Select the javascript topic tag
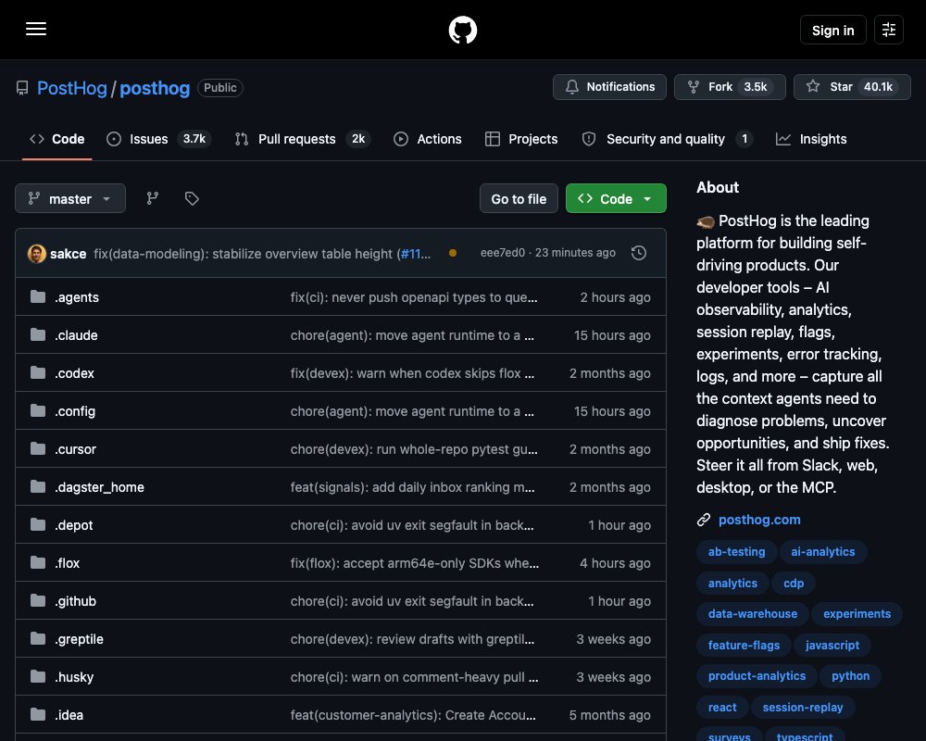The image size is (926, 741). click(832, 646)
